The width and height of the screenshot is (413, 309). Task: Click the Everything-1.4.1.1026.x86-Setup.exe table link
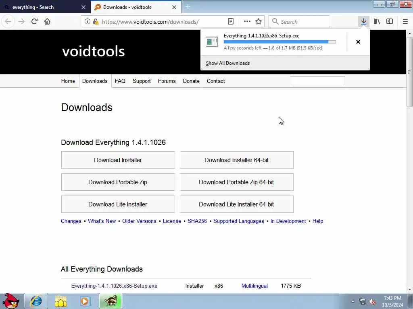point(114,286)
